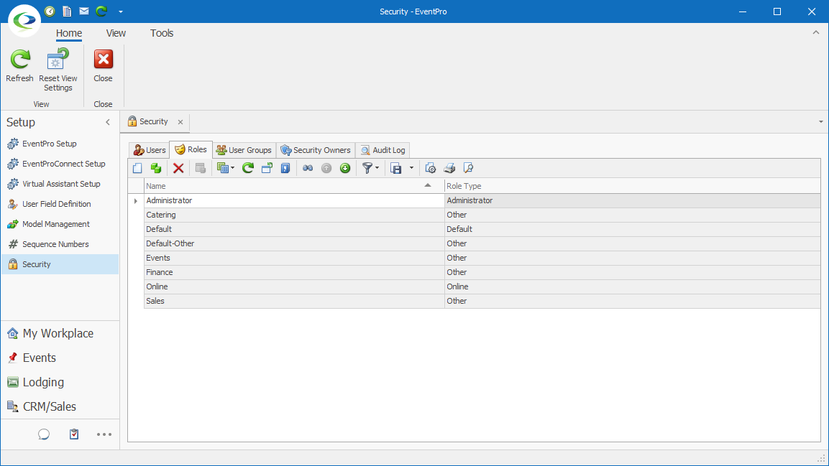Select the Catering role row

coord(482,215)
